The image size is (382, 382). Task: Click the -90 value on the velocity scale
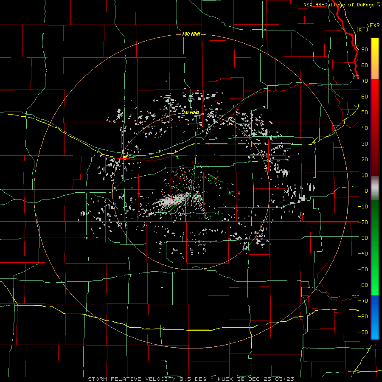pos(363,332)
